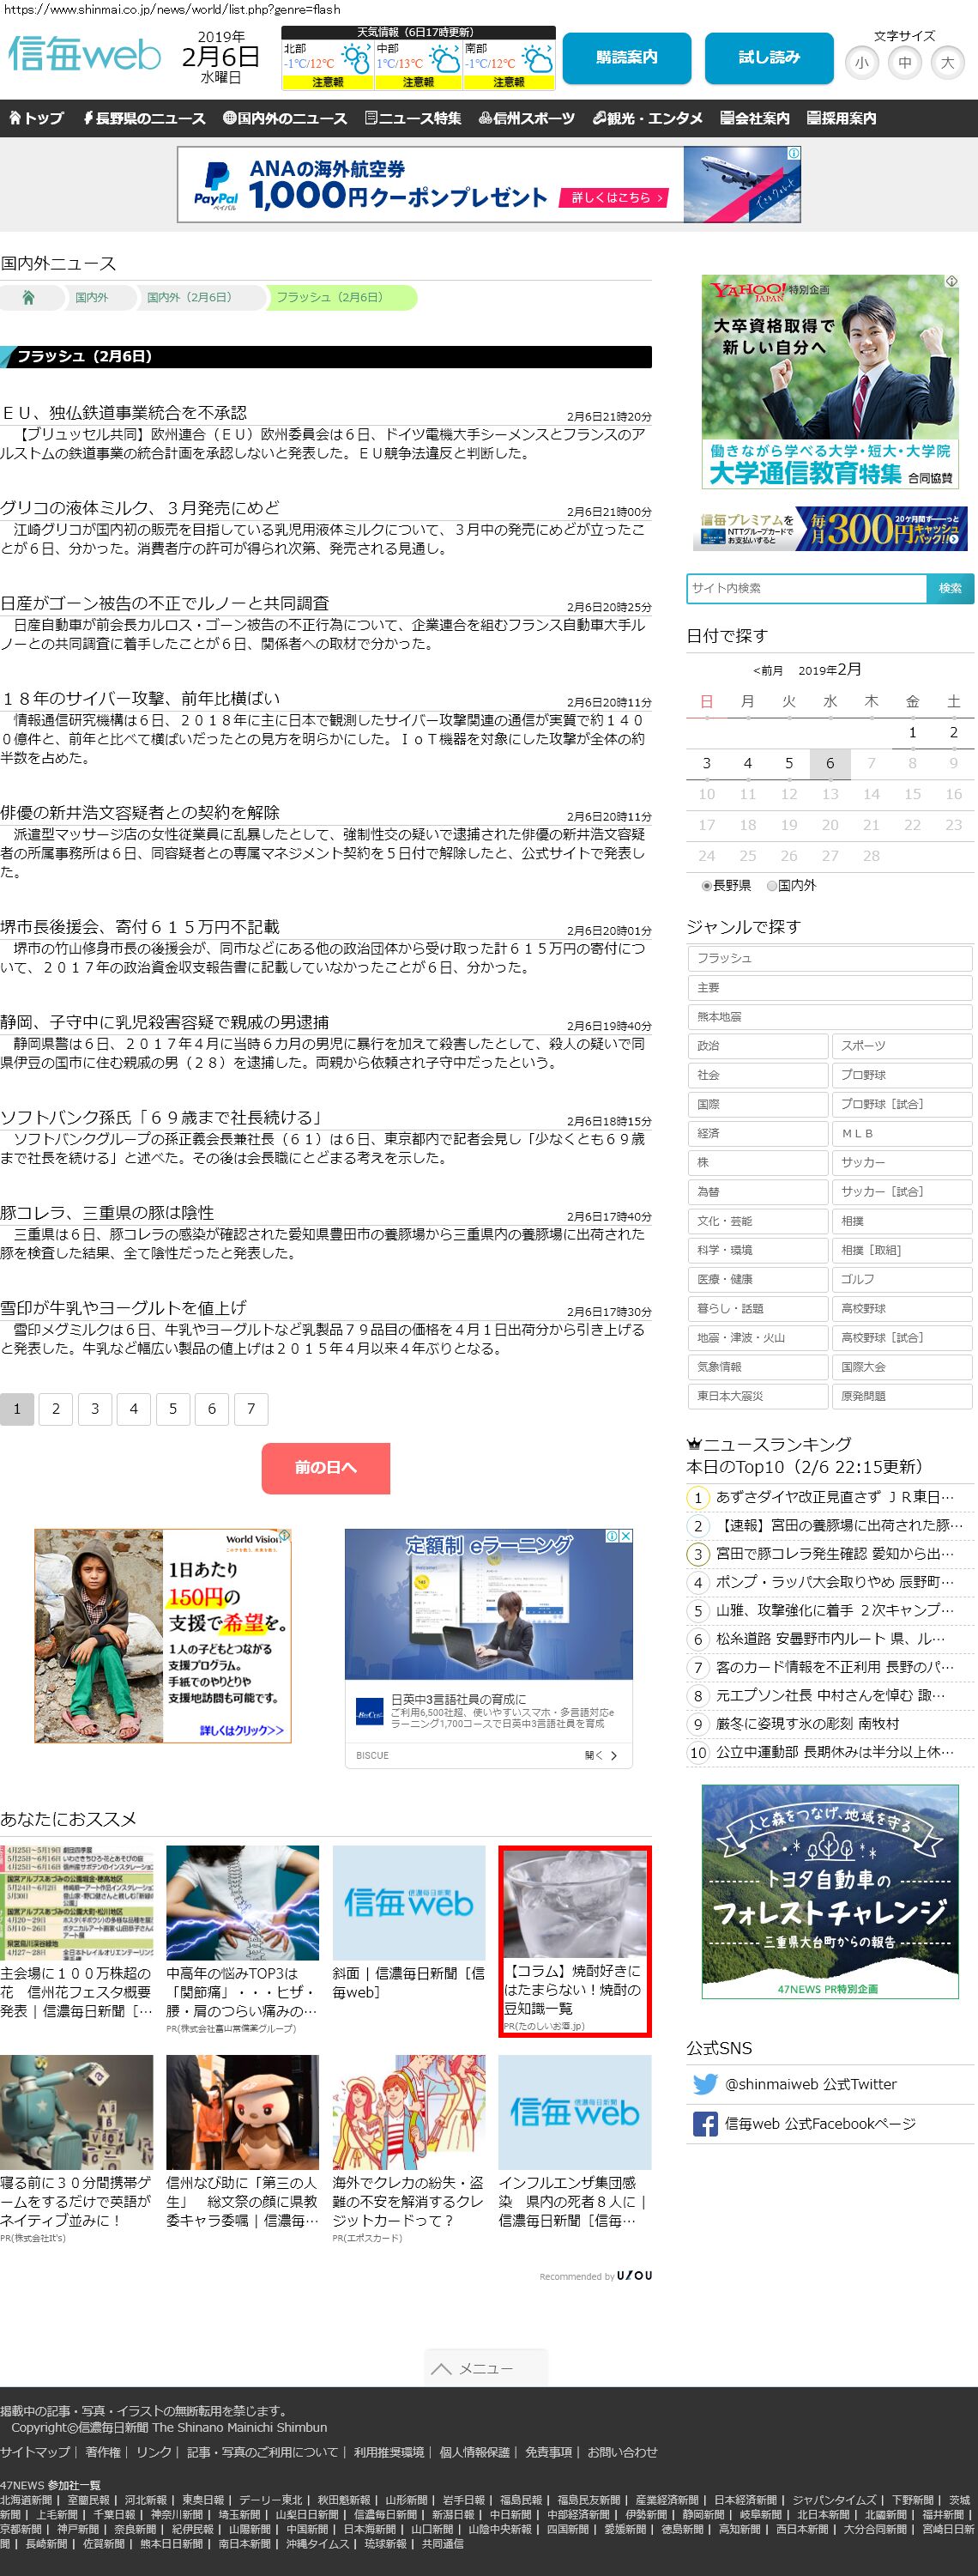This screenshot has height=2576, width=978.
Task: Click the home icon in breadcrumb
Action: 28,297
